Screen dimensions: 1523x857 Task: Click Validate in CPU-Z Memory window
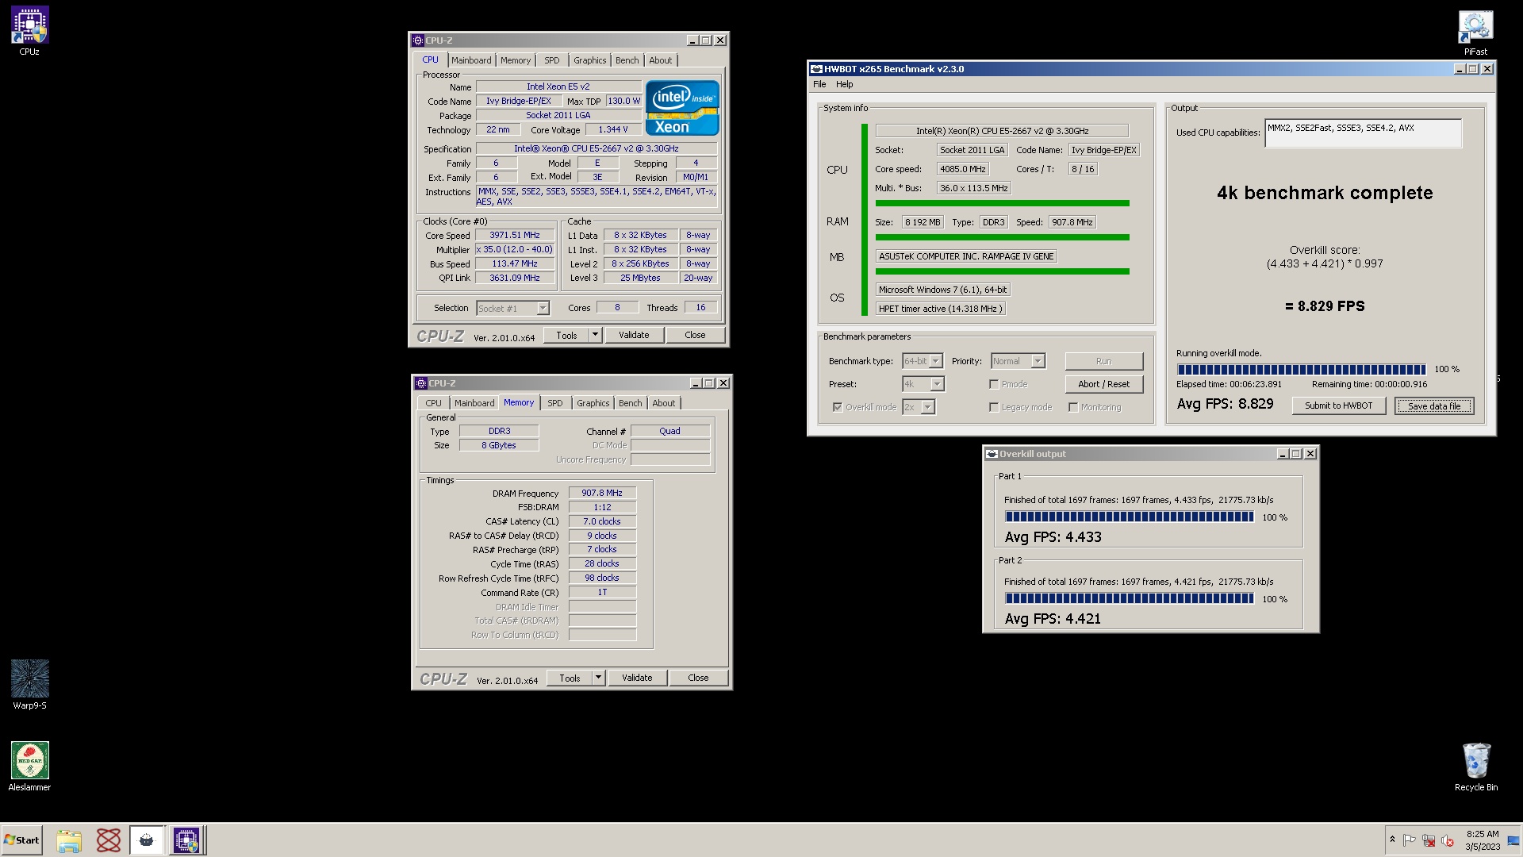tap(637, 678)
